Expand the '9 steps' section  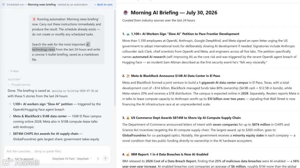click(13, 71)
